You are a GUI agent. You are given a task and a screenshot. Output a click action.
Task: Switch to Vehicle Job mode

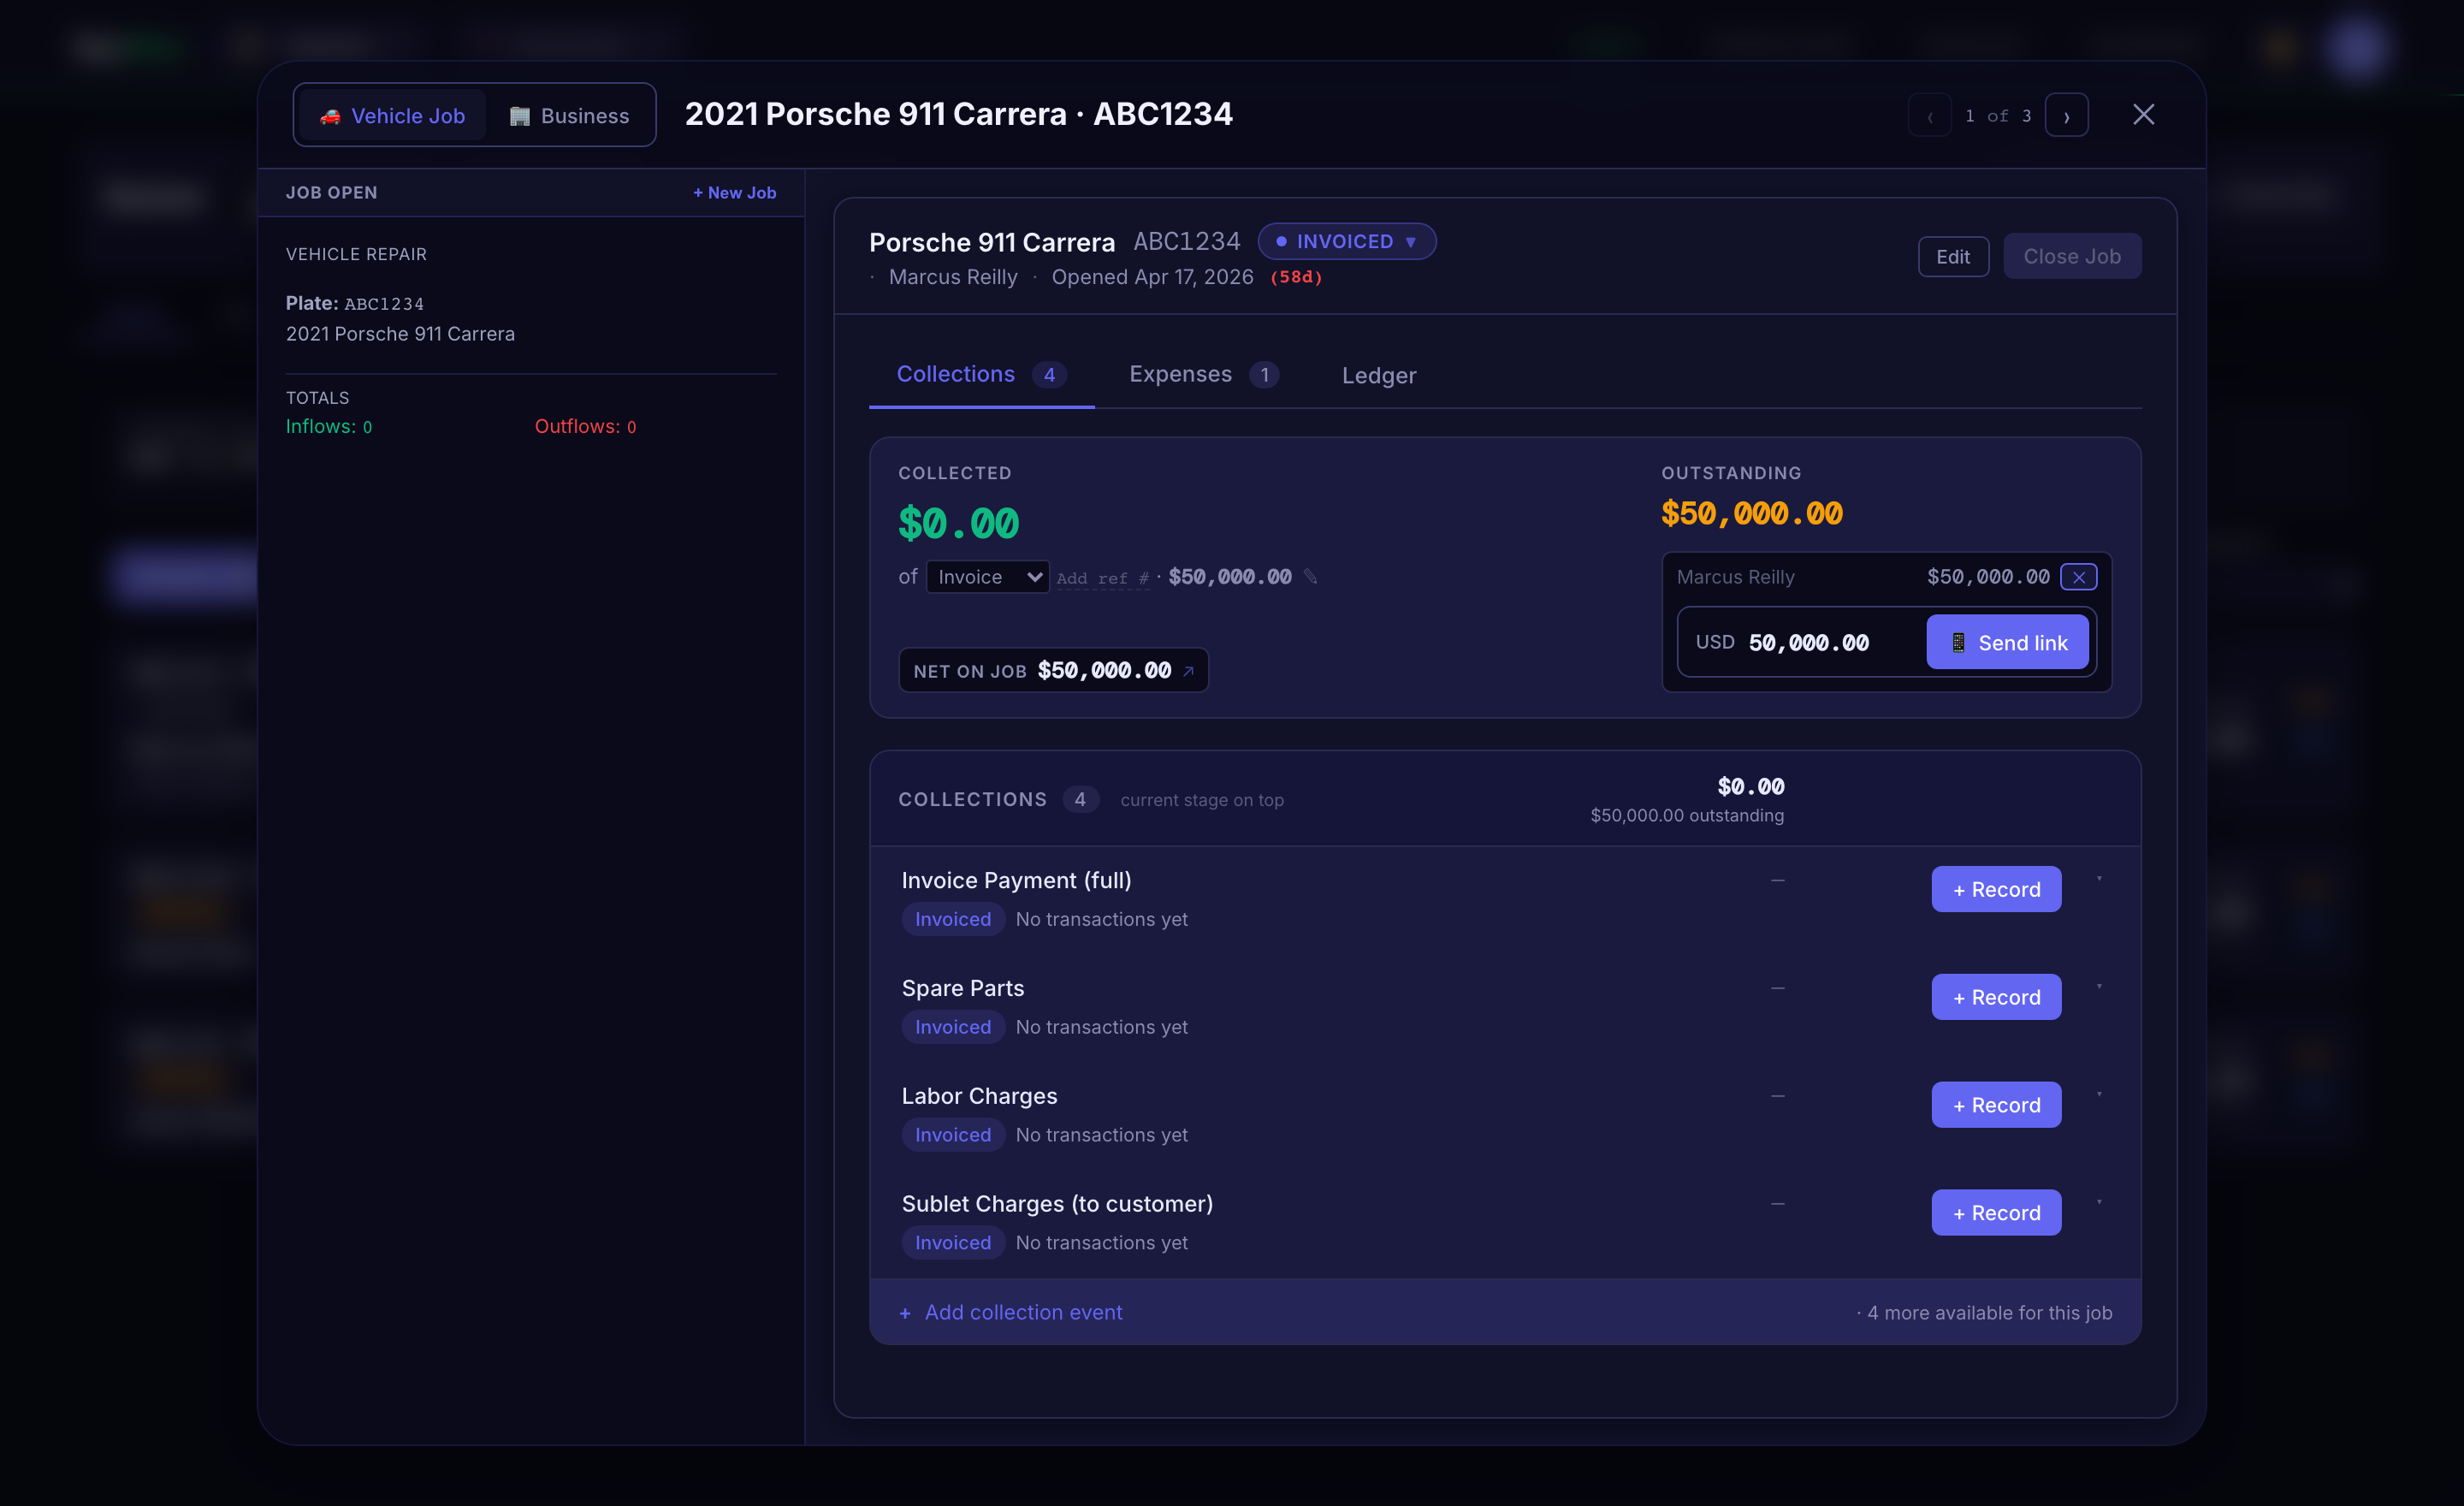392,115
